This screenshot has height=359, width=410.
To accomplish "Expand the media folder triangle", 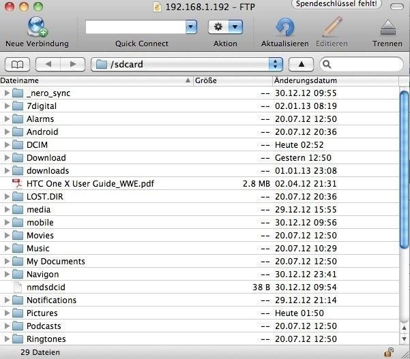I will point(7,209).
